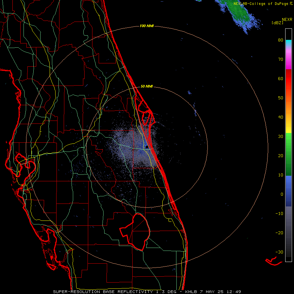The width and height of the screenshot is (294, 294).
Task: Click the 50 NMI range ring label
Action: (x=147, y=87)
